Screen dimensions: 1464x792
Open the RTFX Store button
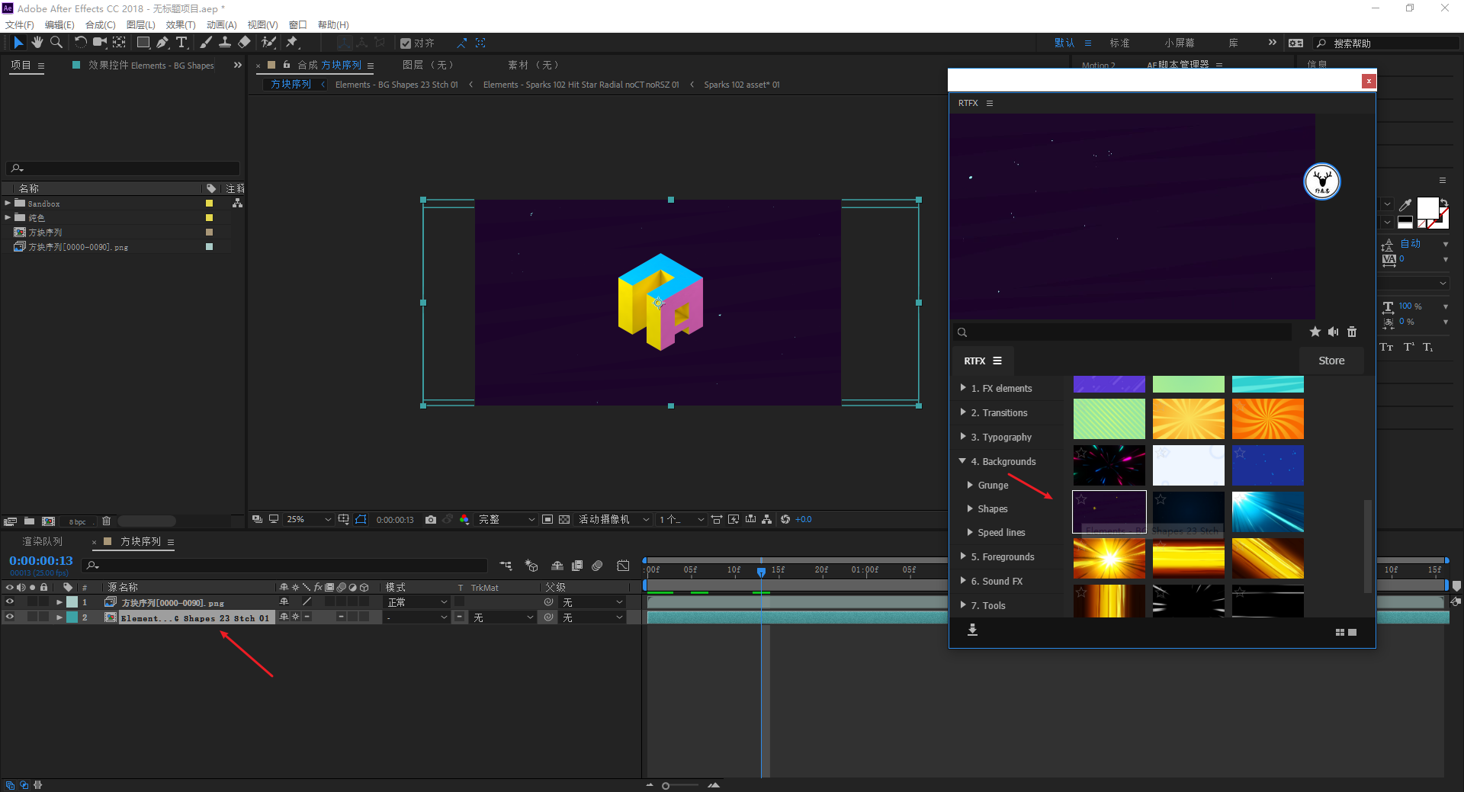(1331, 361)
